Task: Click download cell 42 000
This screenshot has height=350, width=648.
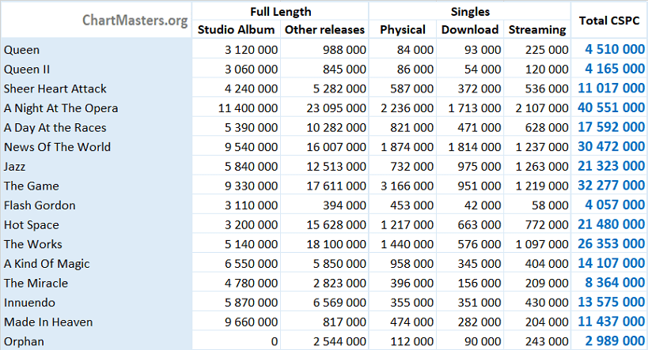Action: point(483,205)
